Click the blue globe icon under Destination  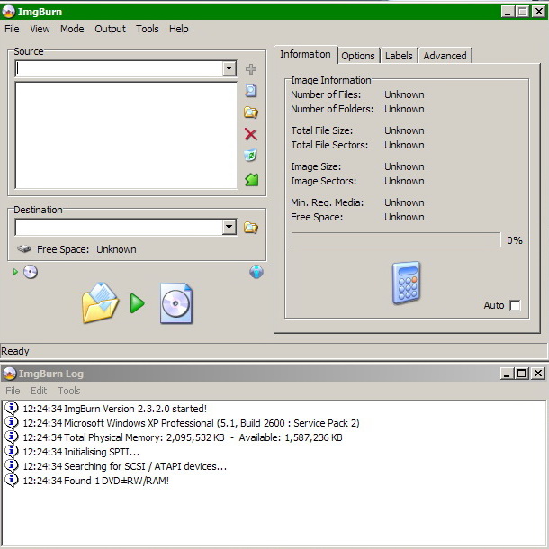pyautogui.click(x=256, y=272)
